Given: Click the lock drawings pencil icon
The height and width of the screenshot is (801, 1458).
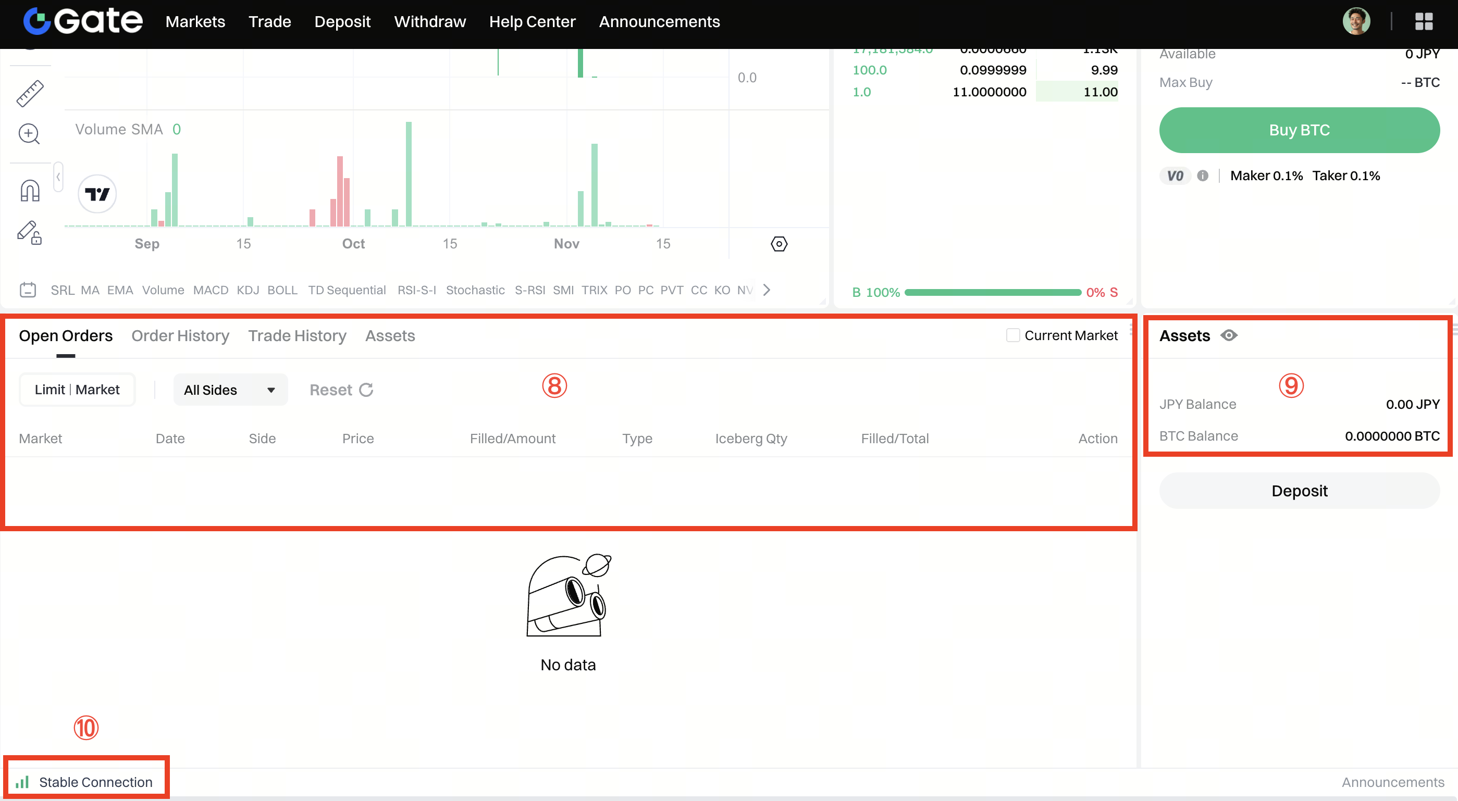Looking at the screenshot, I should (29, 232).
